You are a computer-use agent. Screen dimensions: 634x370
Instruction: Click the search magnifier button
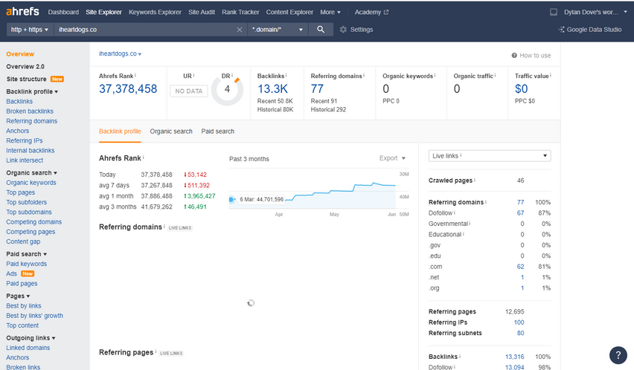click(321, 30)
